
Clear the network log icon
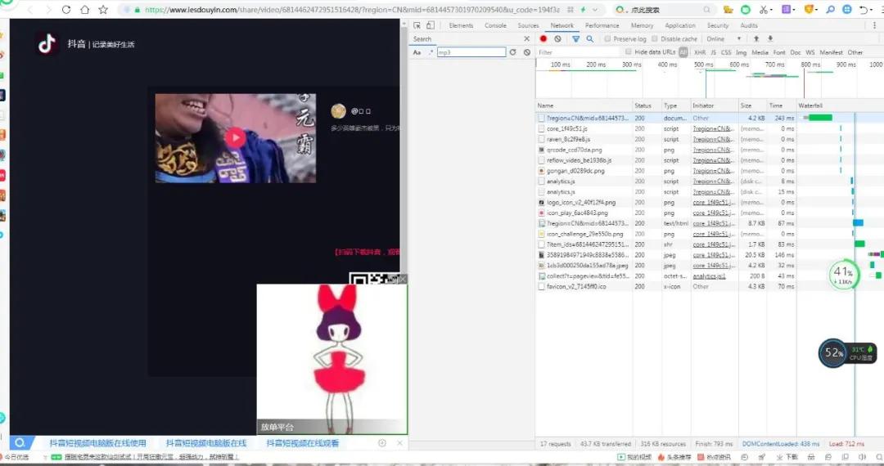click(x=557, y=39)
